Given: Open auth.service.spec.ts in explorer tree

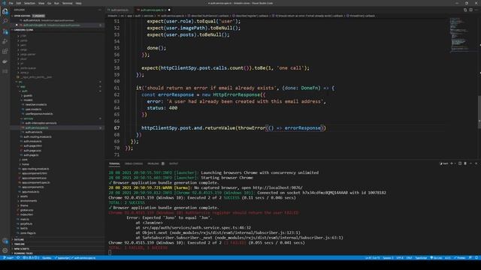Looking at the screenshot, I should click(x=37, y=127).
